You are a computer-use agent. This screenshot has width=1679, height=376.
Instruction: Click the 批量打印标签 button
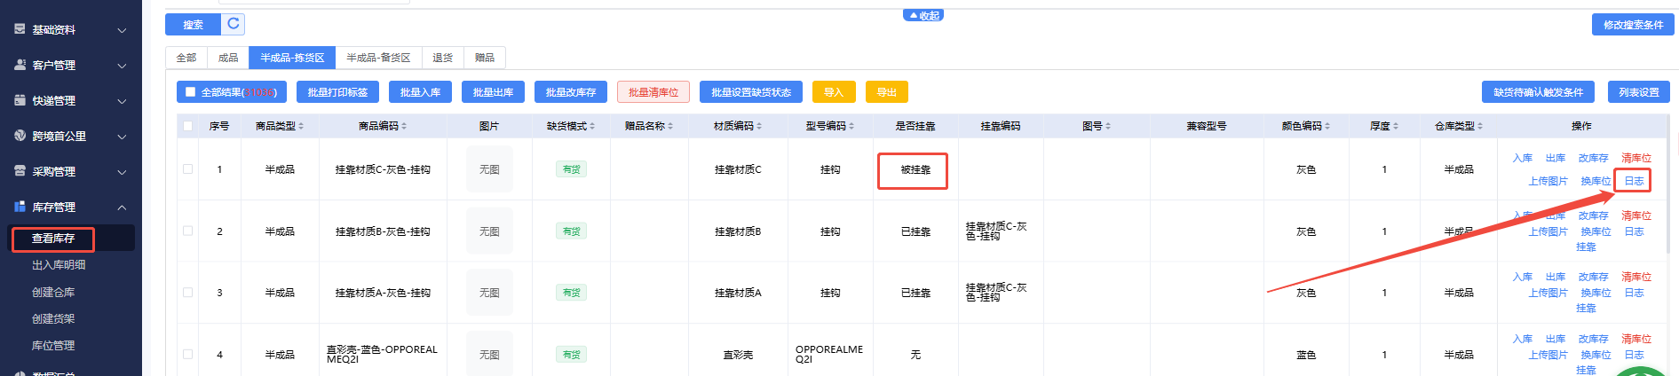[337, 92]
